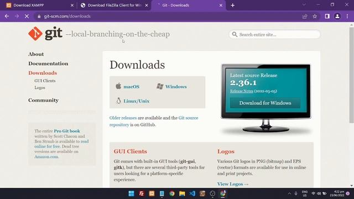The image size is (354, 199).
Task: Click the microphone tray icon
Action: click(x=296, y=193)
